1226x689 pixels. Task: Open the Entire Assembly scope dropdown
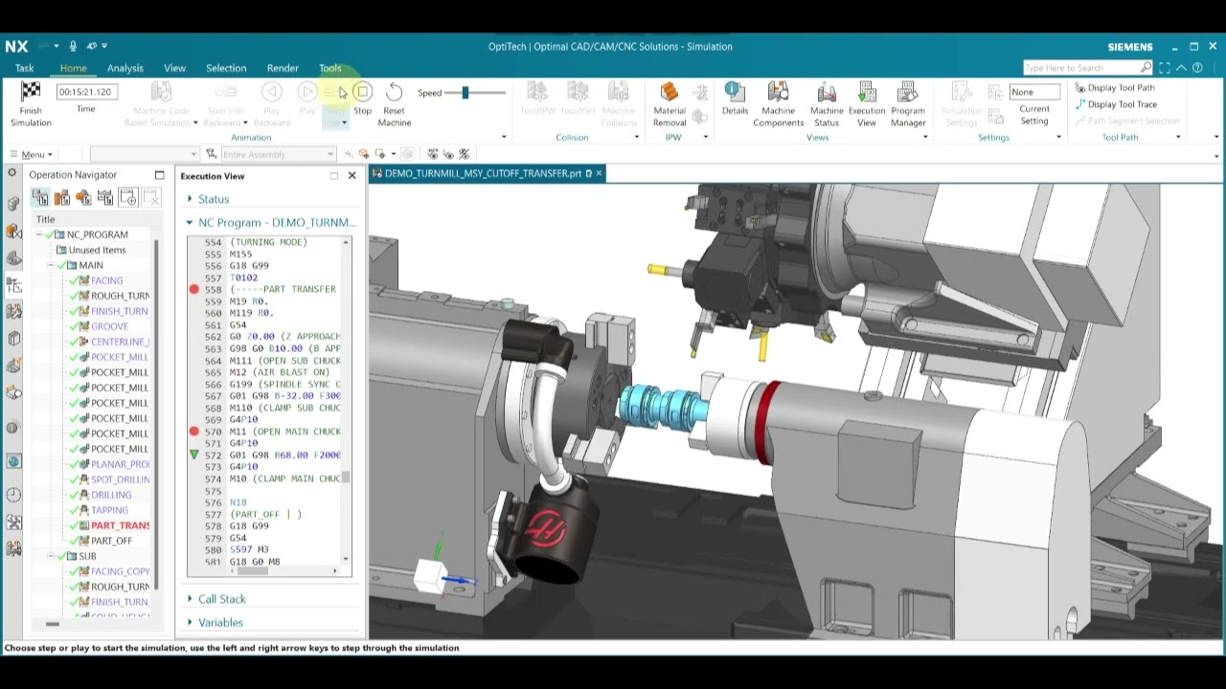click(278, 154)
